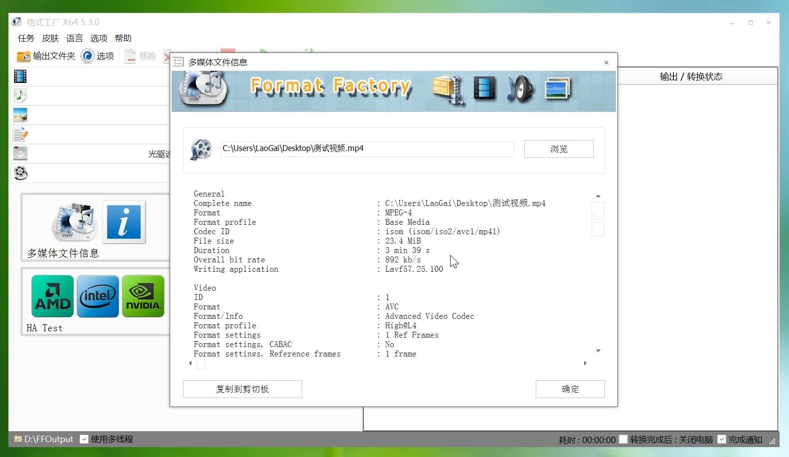Click the film reel icon beside the file path

coord(201,149)
